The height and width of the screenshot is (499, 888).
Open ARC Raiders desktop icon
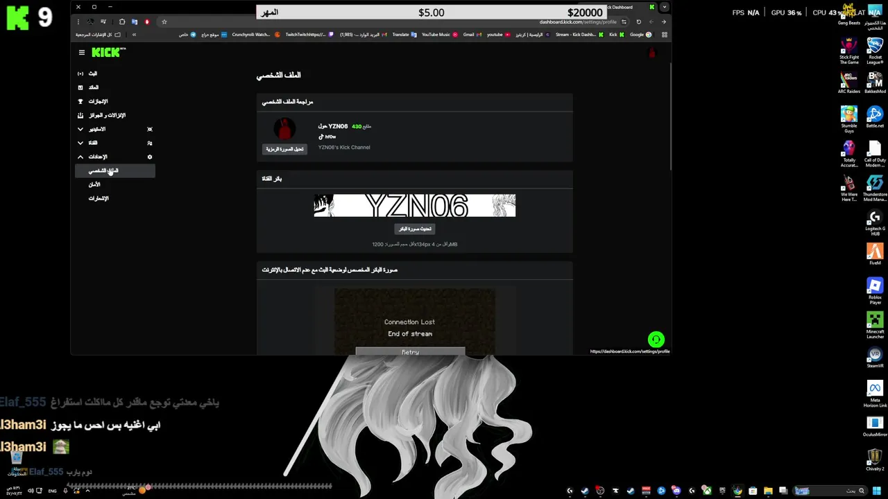[x=849, y=82]
